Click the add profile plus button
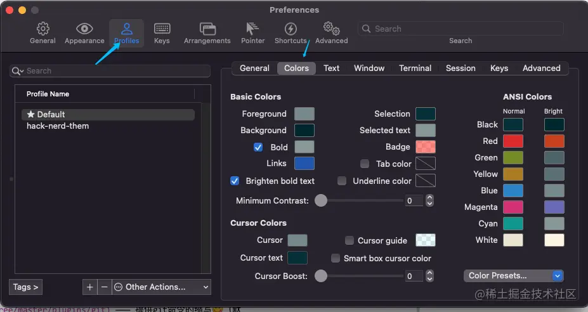This screenshot has width=588, height=312. (89, 287)
